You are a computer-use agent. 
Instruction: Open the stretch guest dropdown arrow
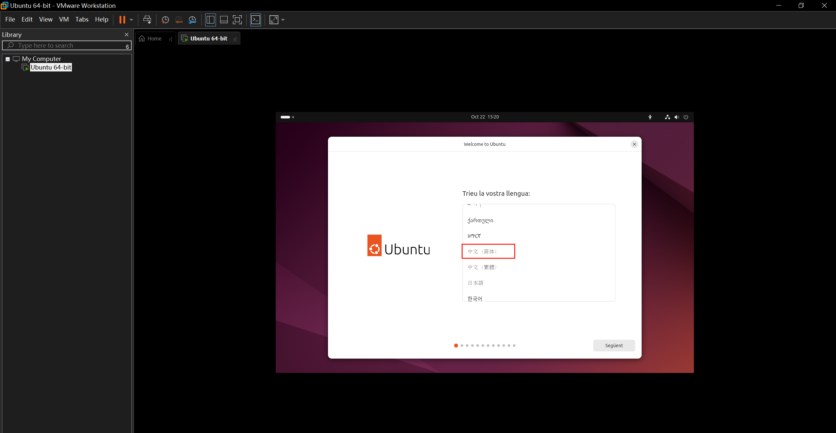coord(283,20)
